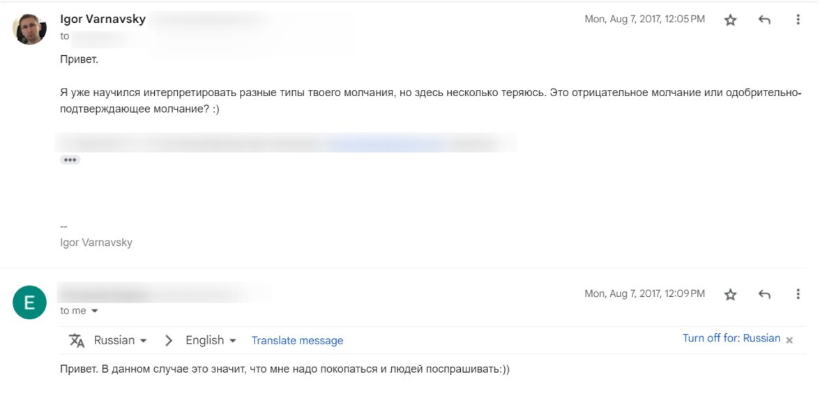
Task: Open more options for first message
Action: pos(798,20)
